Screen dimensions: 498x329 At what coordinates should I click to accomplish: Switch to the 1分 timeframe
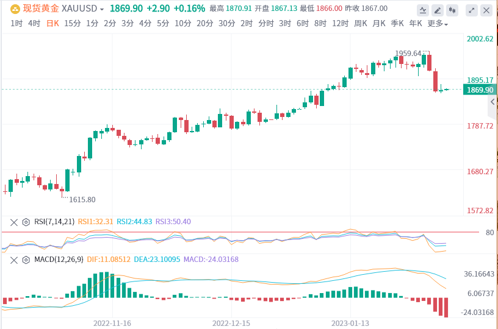coord(92,23)
